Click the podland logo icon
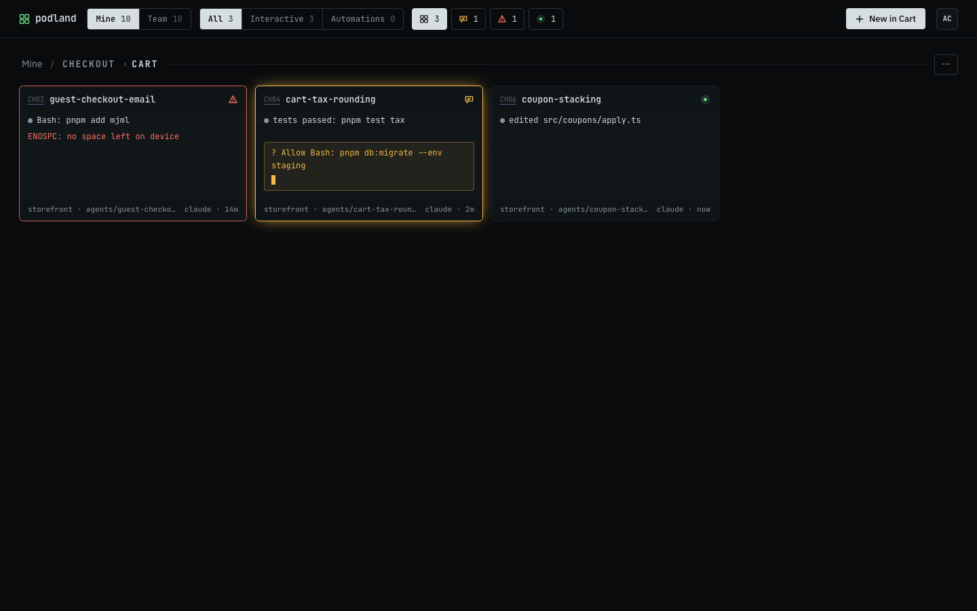This screenshot has width=977, height=611. click(24, 19)
